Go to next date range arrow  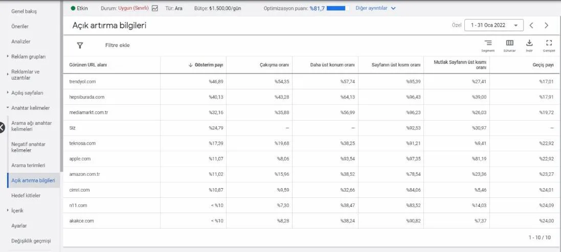[x=546, y=26]
